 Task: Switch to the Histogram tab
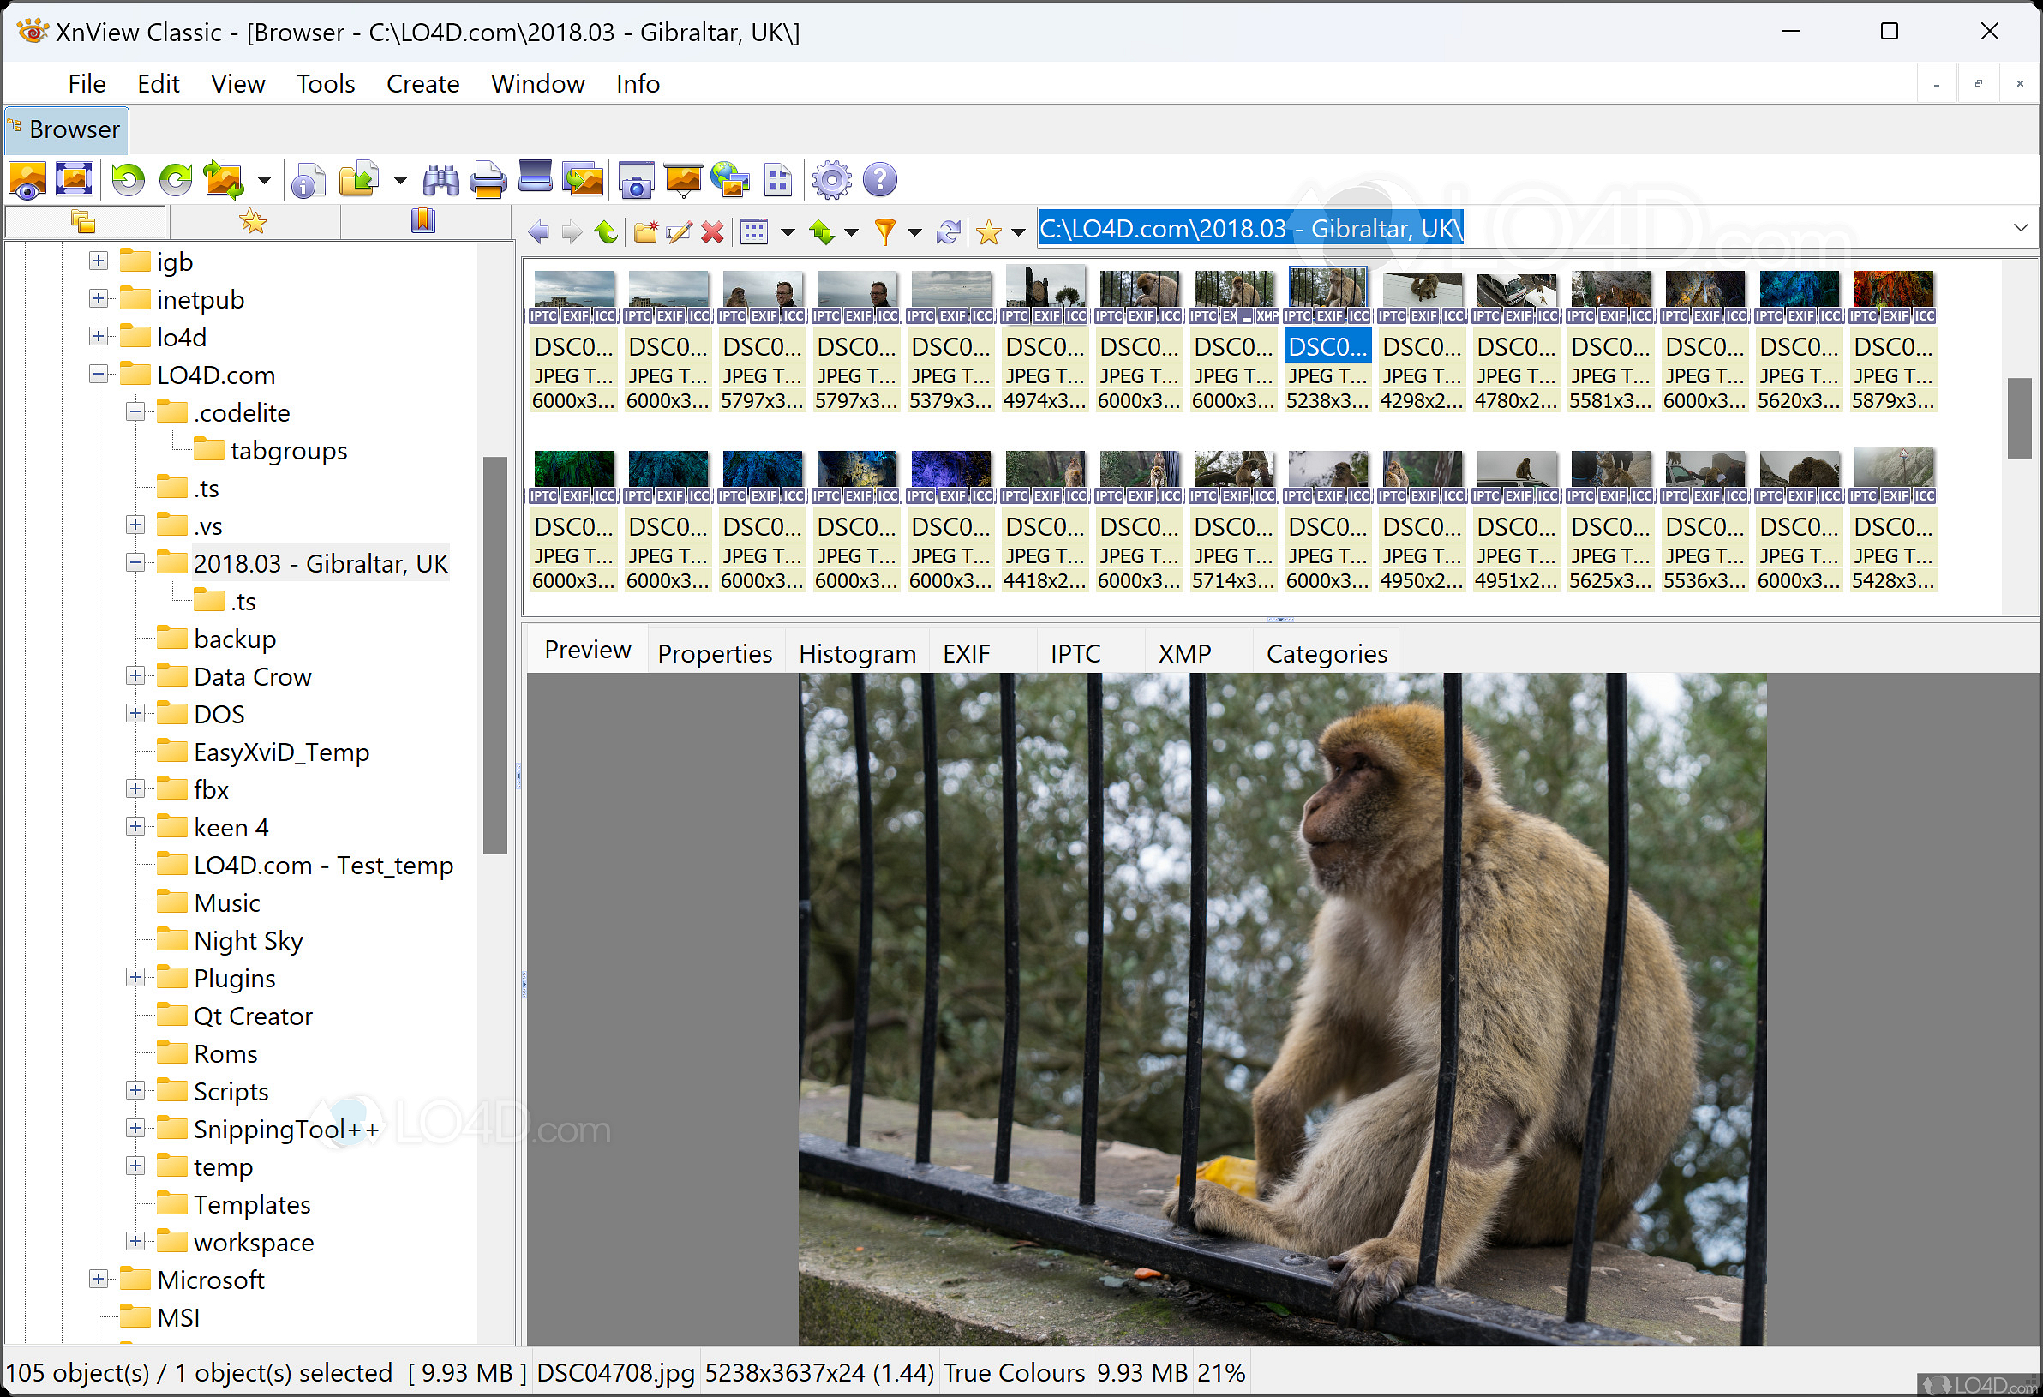click(857, 652)
